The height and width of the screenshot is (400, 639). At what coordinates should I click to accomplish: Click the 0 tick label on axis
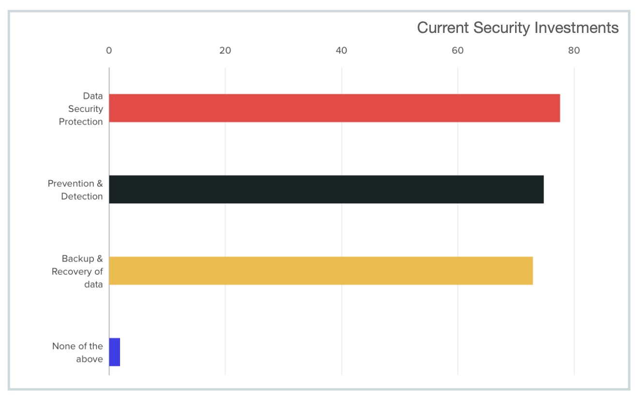tap(109, 50)
